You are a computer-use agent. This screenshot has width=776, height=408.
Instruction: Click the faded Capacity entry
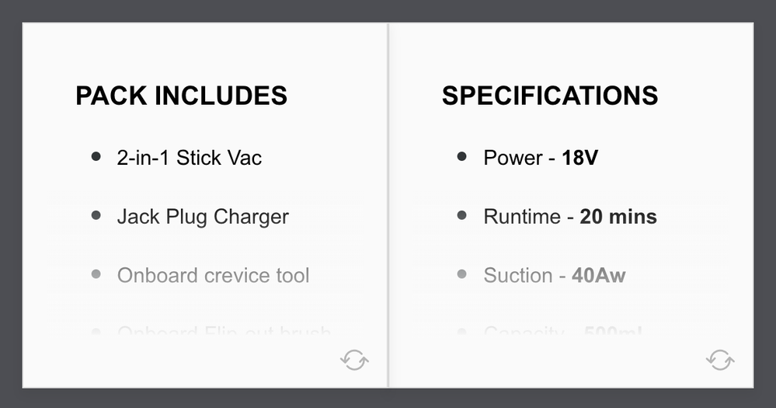[562, 333]
